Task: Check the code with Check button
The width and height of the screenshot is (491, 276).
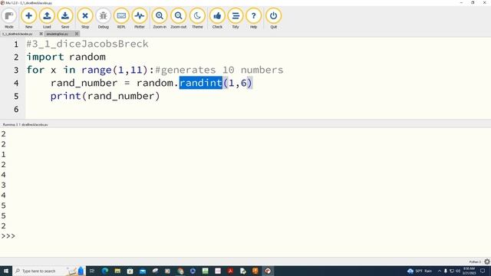Action: coord(217,18)
